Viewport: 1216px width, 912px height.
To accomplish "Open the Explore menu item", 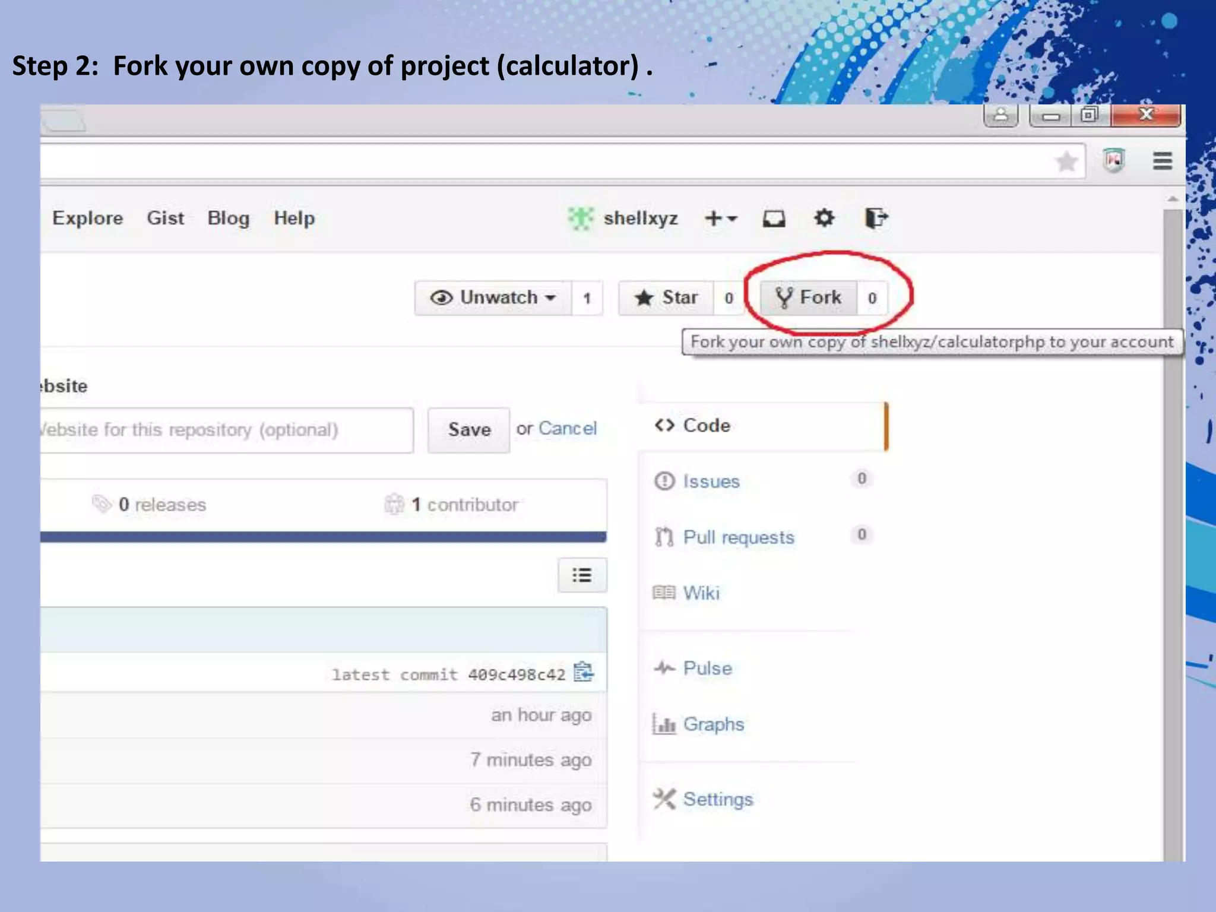I will (88, 218).
